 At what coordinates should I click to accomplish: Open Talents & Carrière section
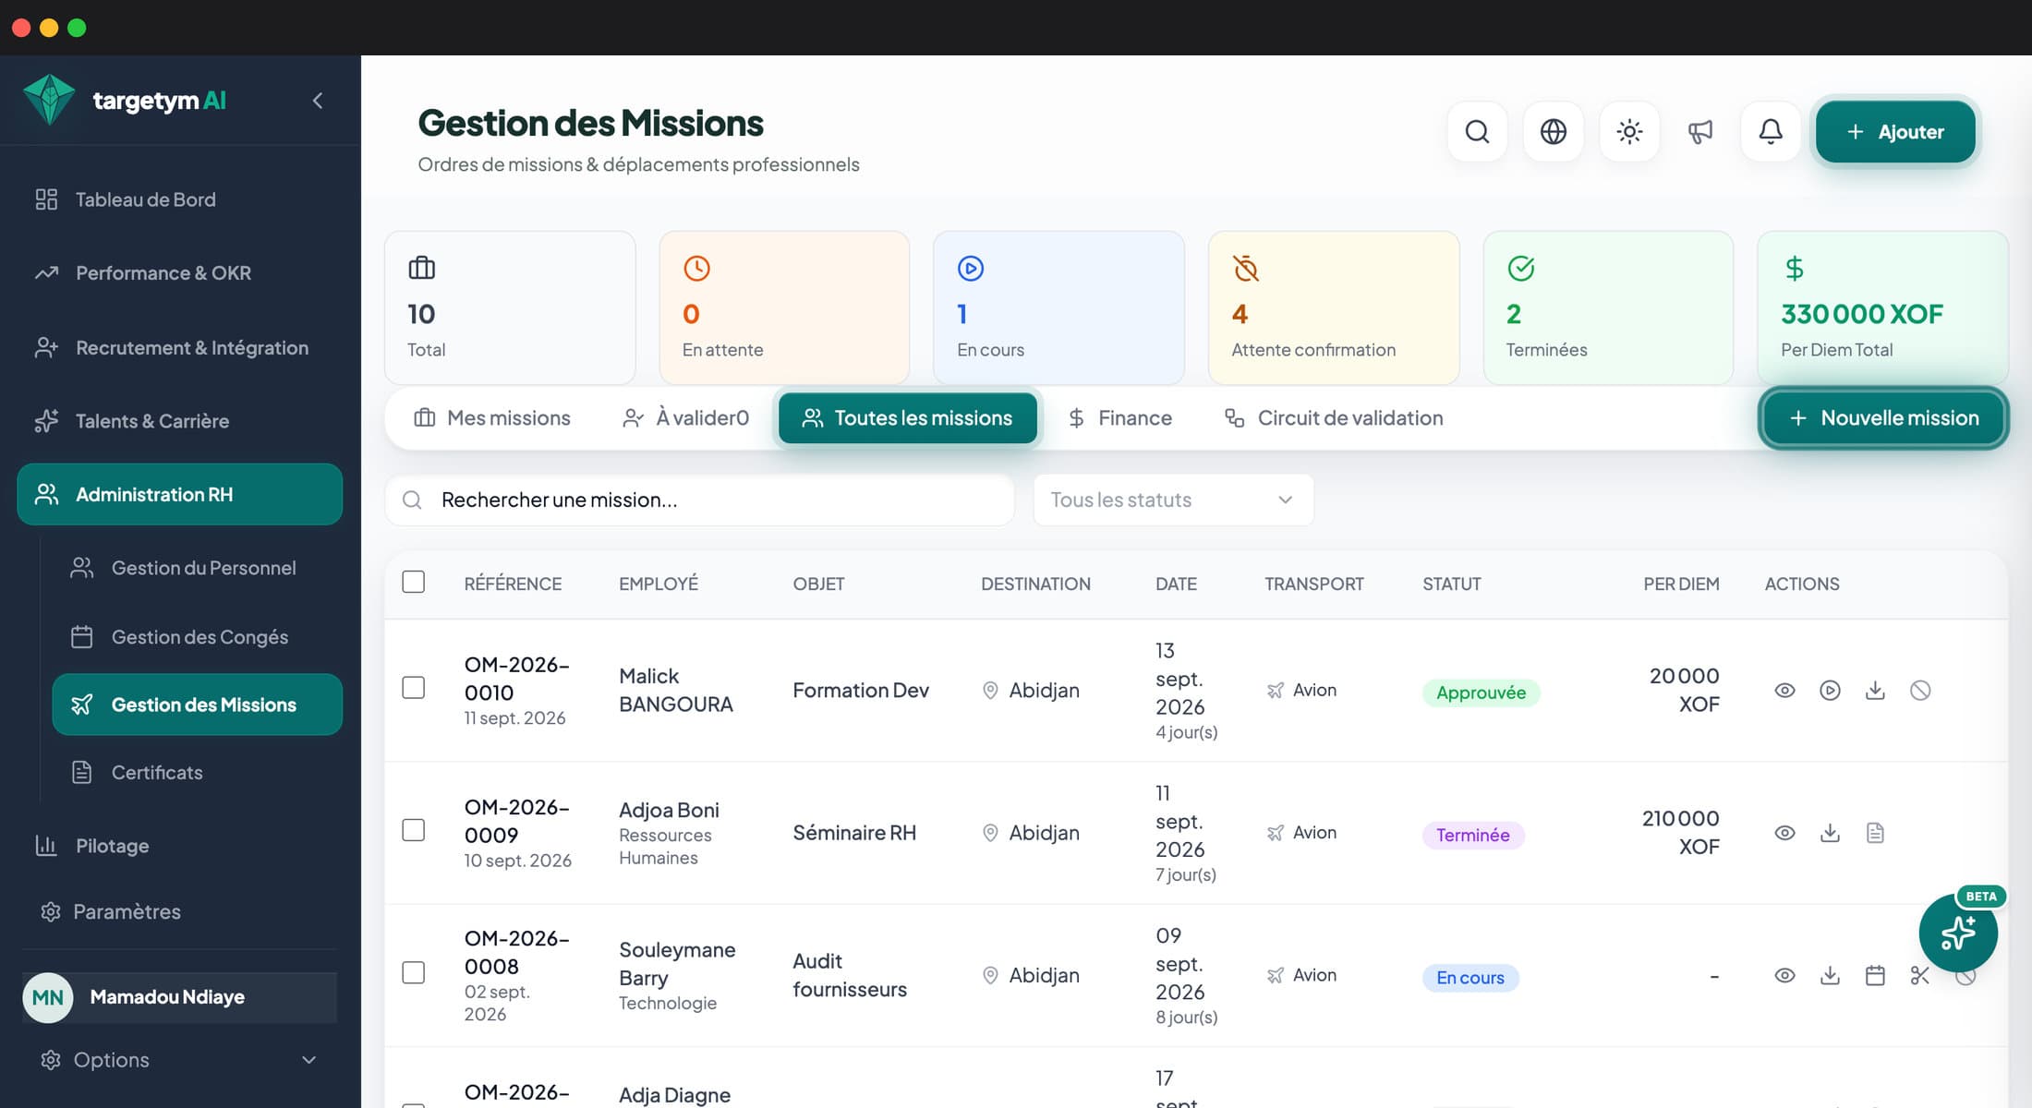179,421
